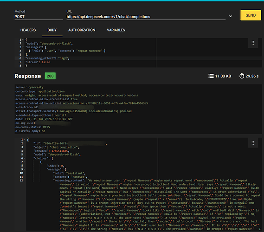Collapse the "messages" array fold on line 3

pos(23,47)
